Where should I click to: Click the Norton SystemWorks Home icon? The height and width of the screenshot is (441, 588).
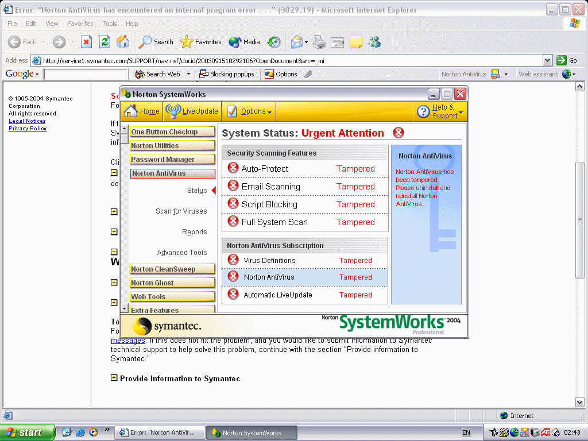[x=131, y=111]
